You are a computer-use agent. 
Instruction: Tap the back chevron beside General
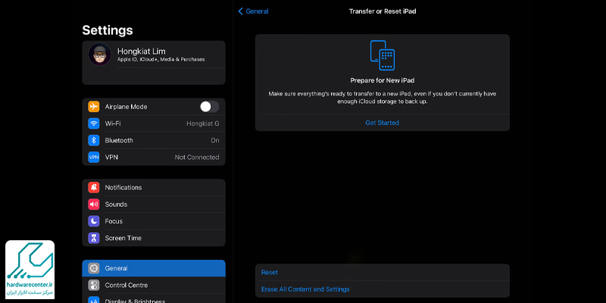tap(240, 11)
